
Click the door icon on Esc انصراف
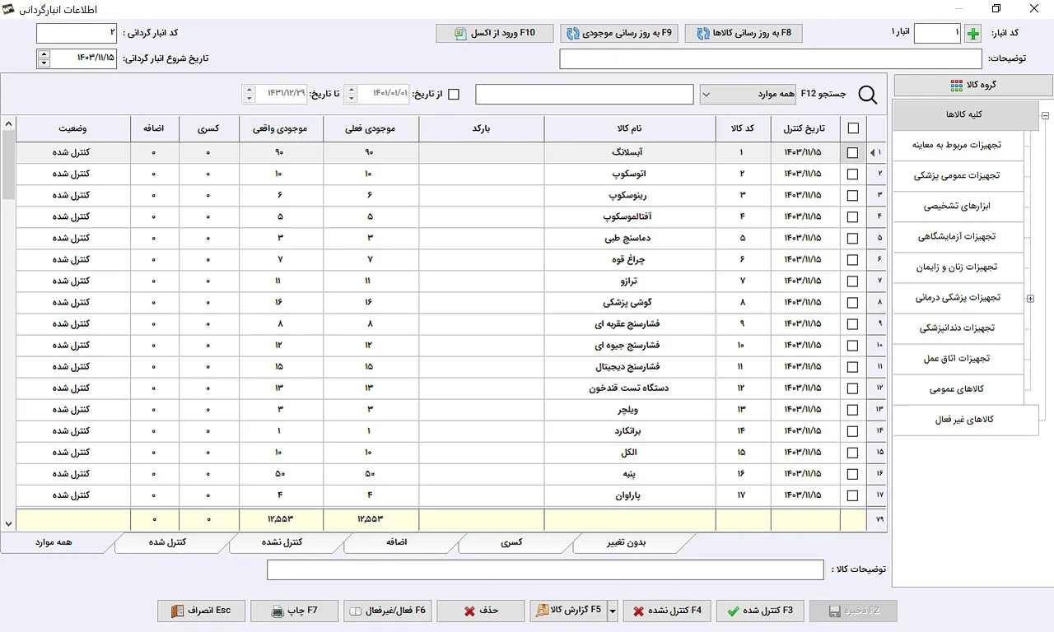click(x=177, y=611)
